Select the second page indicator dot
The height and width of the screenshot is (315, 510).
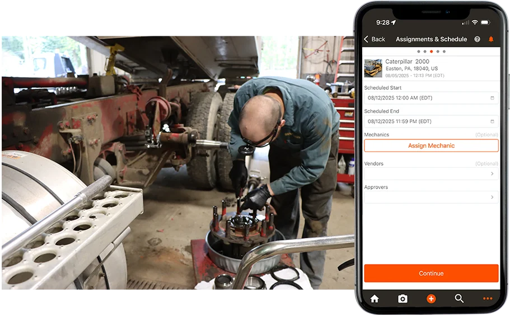tap(425, 51)
